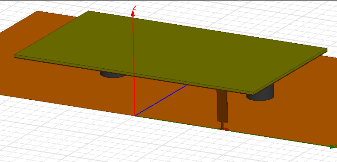Click the red Z axis label
This screenshot has width=337, height=162.
click(134, 8)
